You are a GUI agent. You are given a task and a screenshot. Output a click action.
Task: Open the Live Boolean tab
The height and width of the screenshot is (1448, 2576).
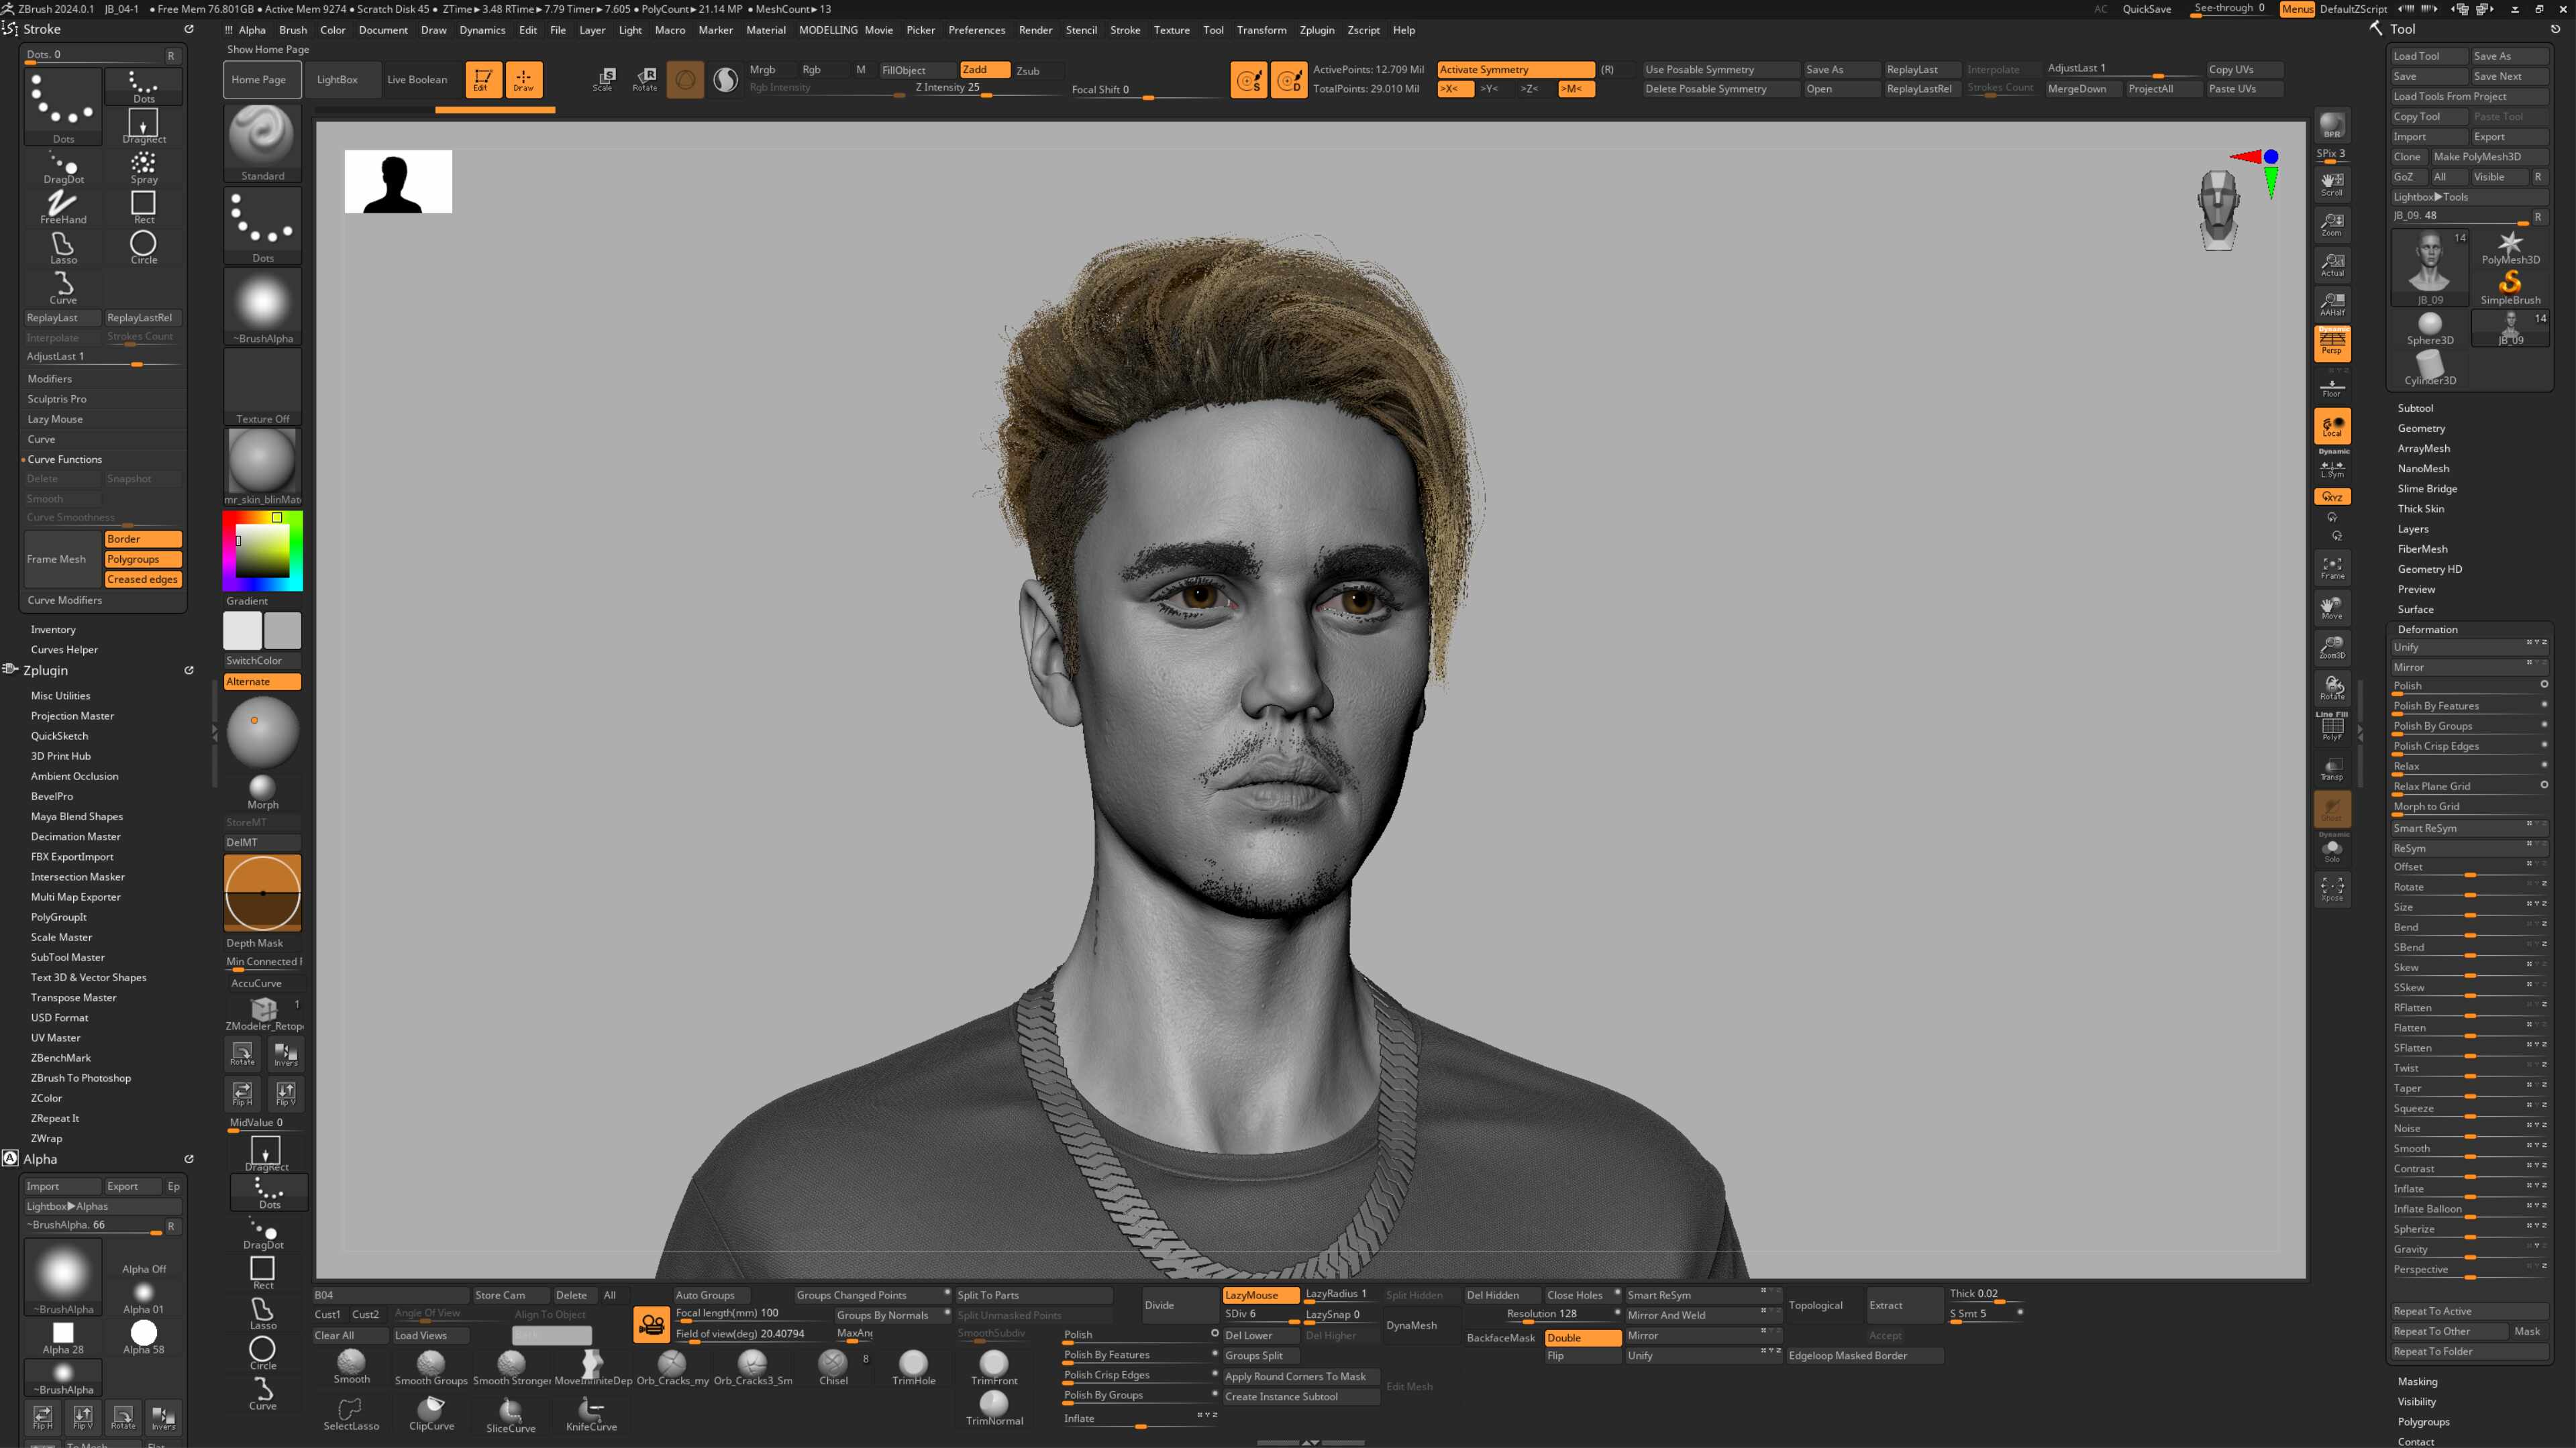pos(417,79)
